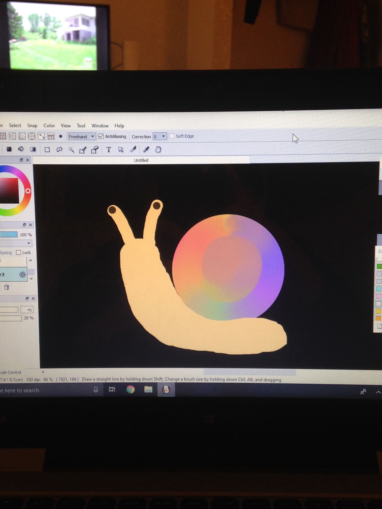Delete layer with trash can icon

click(x=7, y=287)
